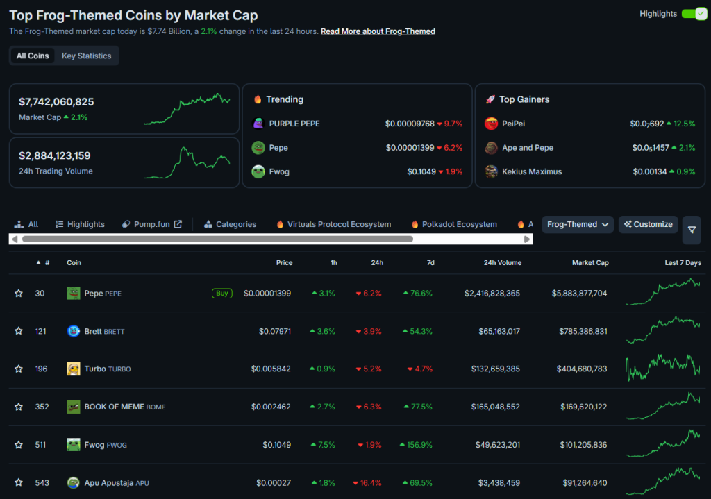
Task: Click the Turbo coin logo
Action: pyautogui.click(x=73, y=369)
